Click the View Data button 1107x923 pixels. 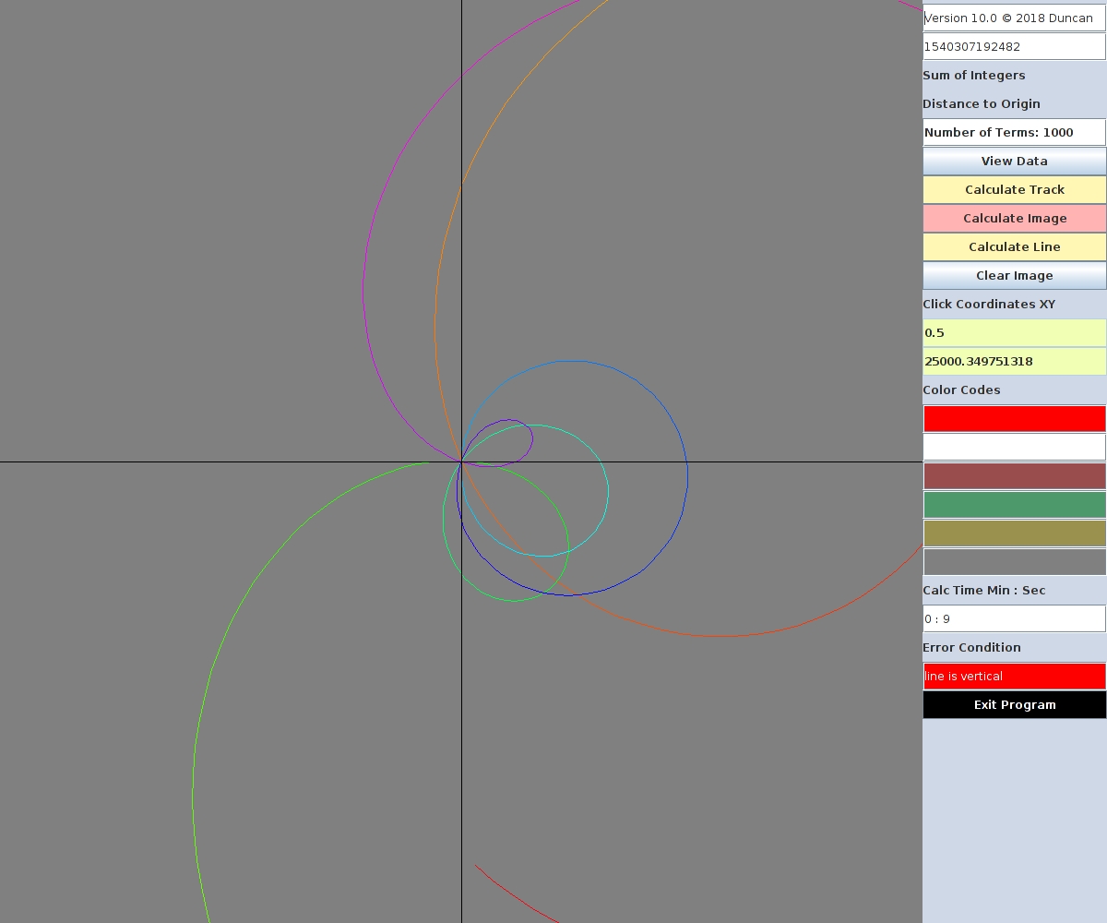tap(1014, 161)
